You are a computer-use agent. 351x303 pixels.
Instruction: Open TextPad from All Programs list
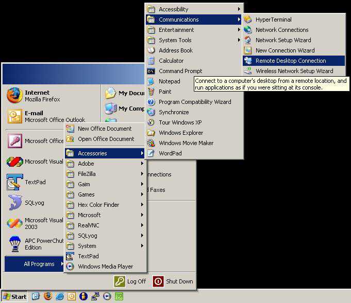click(x=105, y=256)
